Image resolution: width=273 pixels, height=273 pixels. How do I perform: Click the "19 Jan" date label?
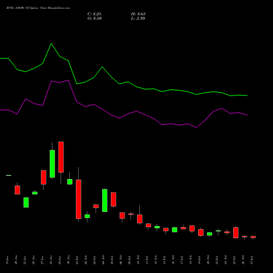click(x=7, y=260)
